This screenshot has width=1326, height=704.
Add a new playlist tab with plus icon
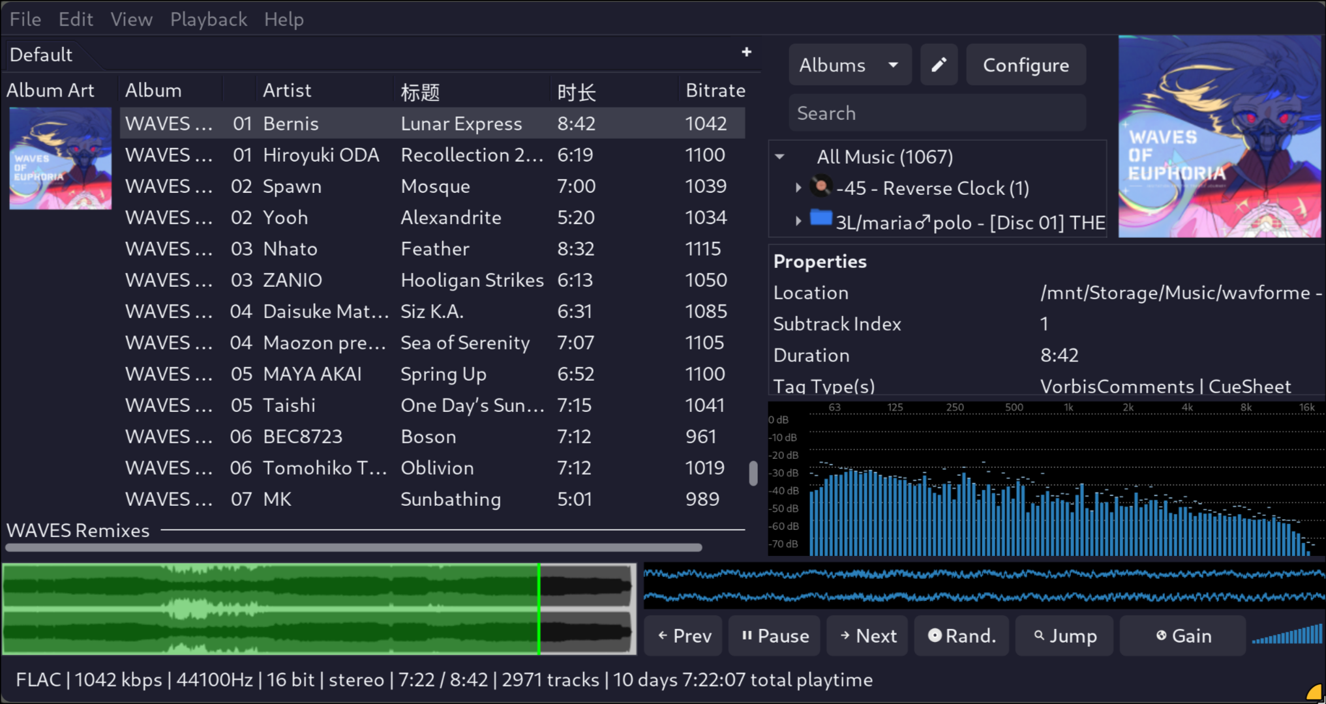(746, 52)
